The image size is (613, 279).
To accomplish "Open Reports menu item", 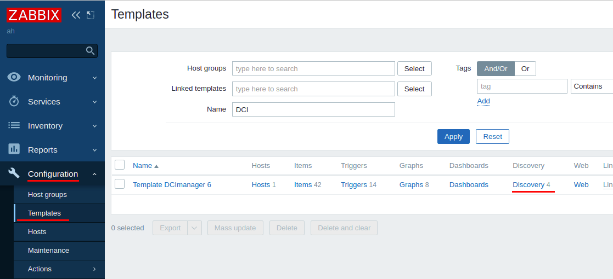I will point(52,150).
